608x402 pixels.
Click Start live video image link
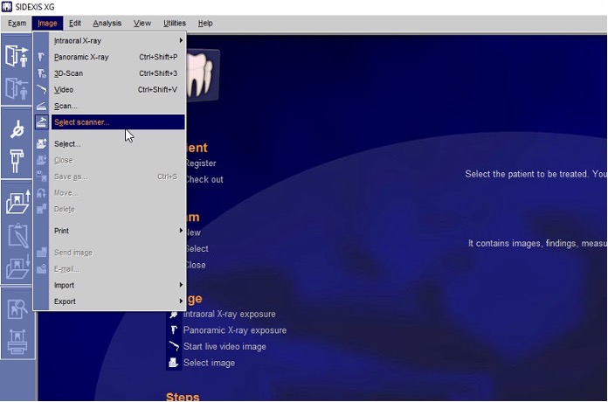[x=225, y=347]
